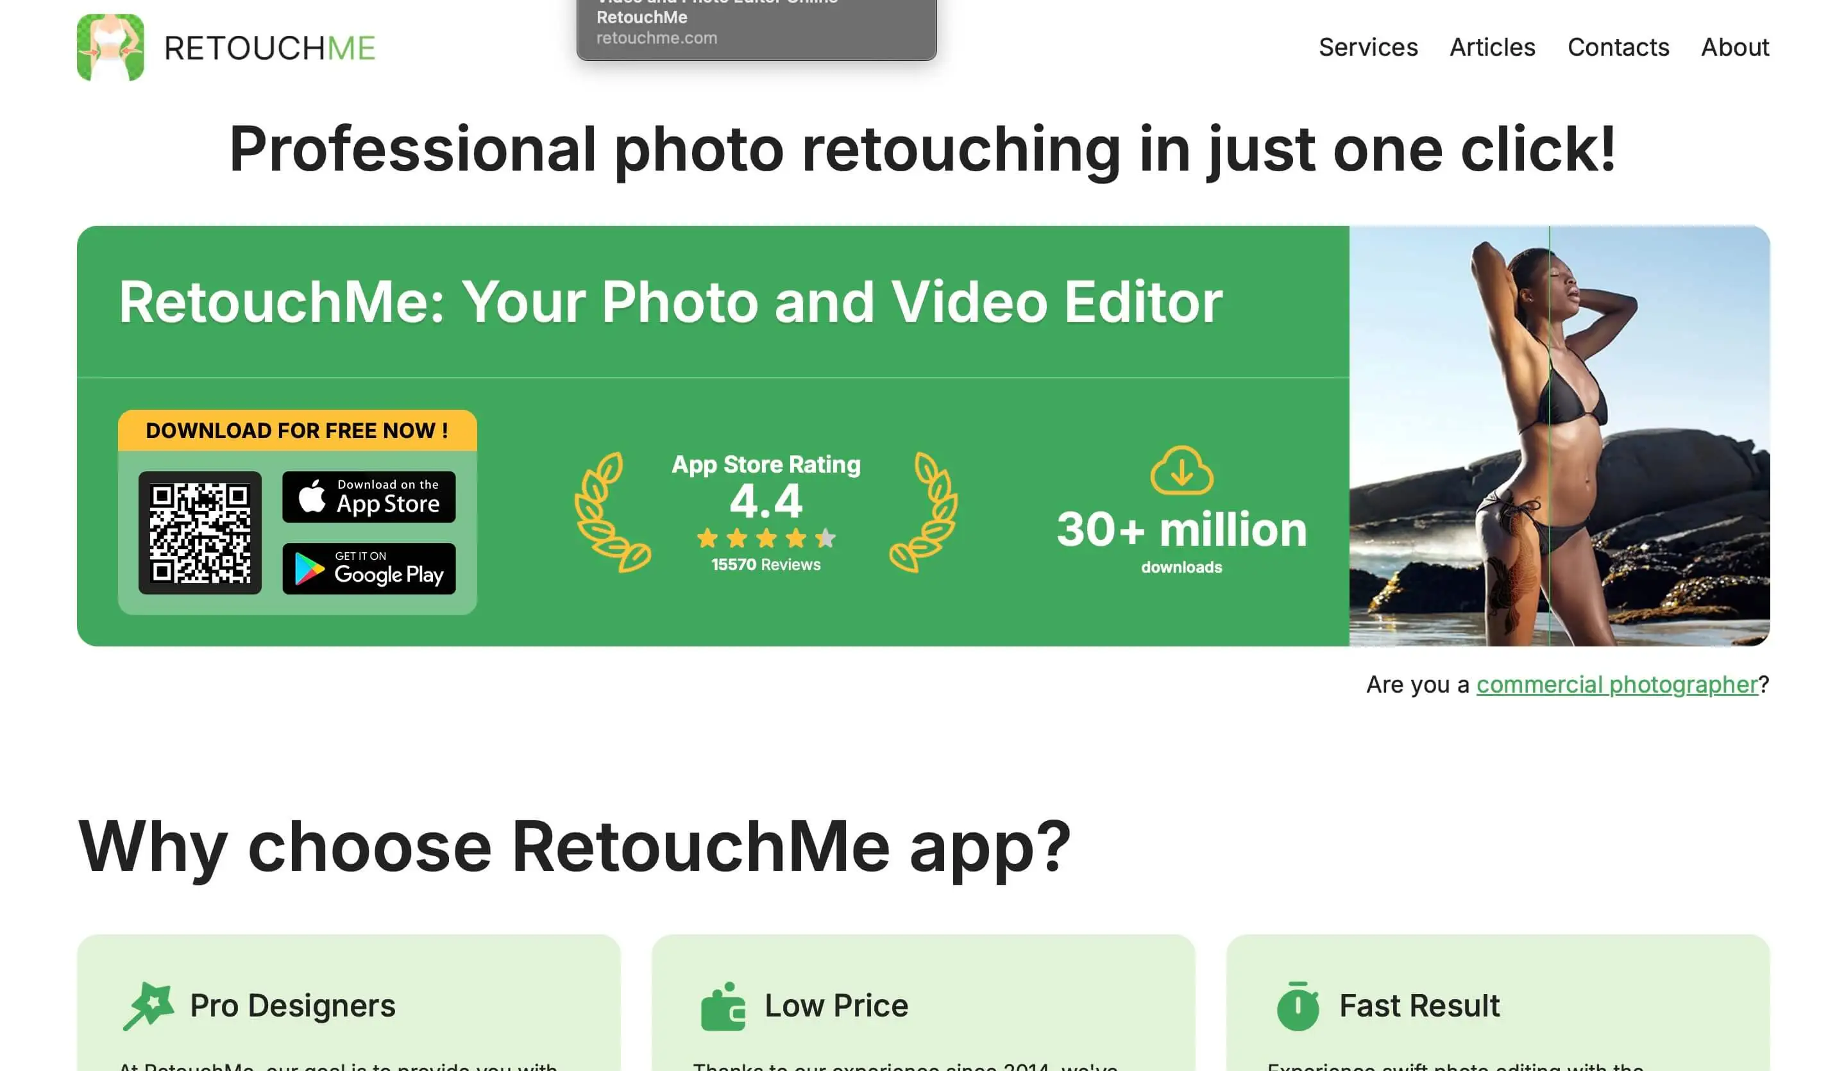The width and height of the screenshot is (1828, 1071).
Task: Click the Get it on Google Play badge
Action: pos(369,568)
